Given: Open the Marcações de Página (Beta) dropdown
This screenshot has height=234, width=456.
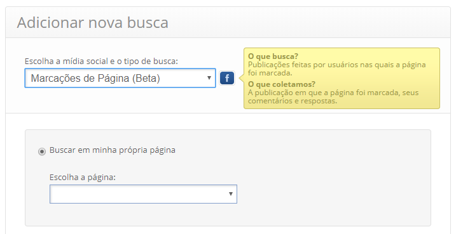Looking at the screenshot, I should point(120,78).
